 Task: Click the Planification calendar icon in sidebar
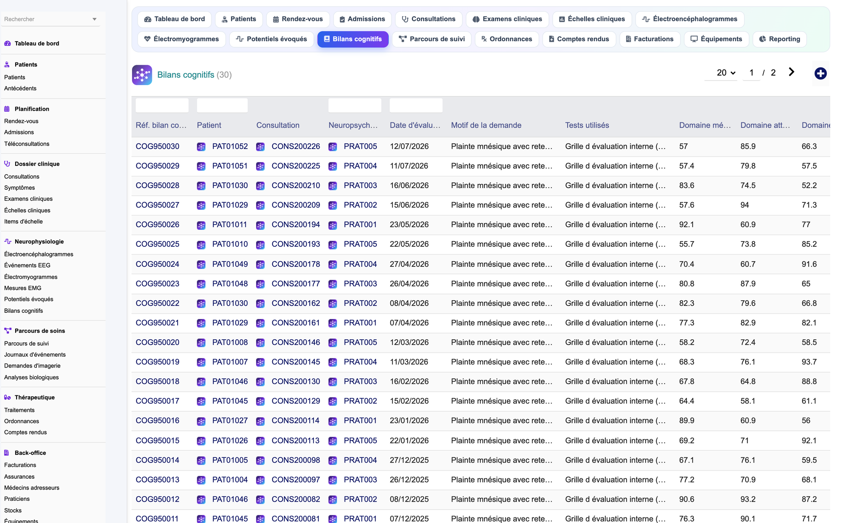click(7, 109)
